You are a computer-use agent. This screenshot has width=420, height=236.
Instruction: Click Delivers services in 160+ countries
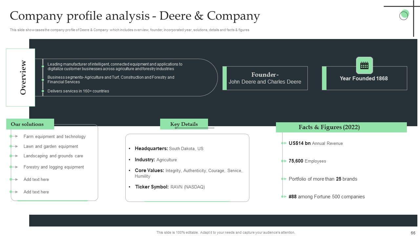tap(78, 91)
